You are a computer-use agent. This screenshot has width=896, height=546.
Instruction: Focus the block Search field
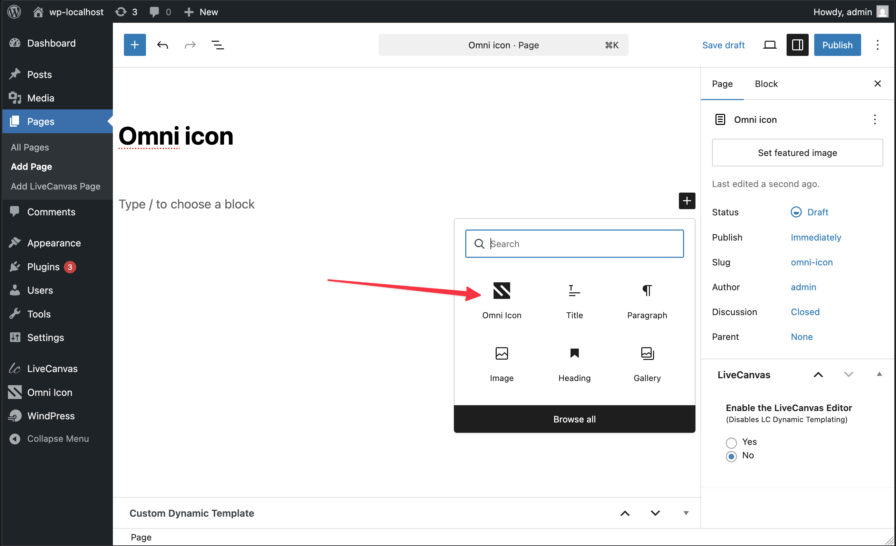[582, 244]
